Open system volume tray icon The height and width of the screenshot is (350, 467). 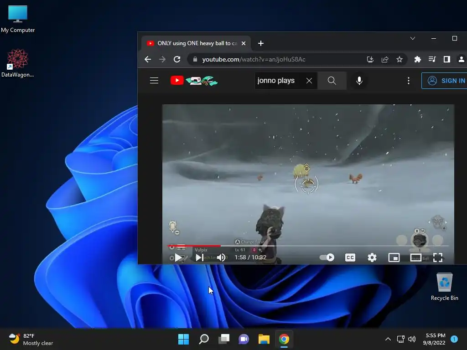(x=412, y=339)
